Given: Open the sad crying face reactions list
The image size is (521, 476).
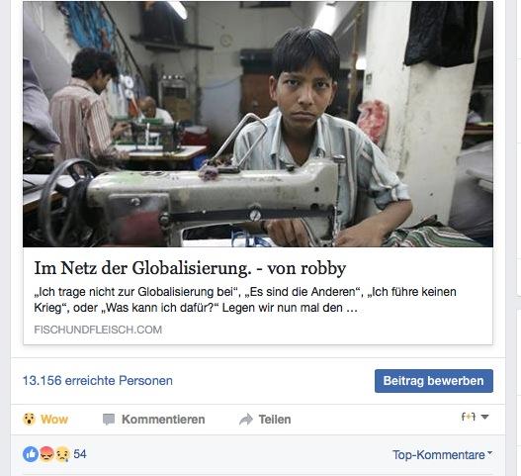Looking at the screenshot, I should (x=62, y=454).
